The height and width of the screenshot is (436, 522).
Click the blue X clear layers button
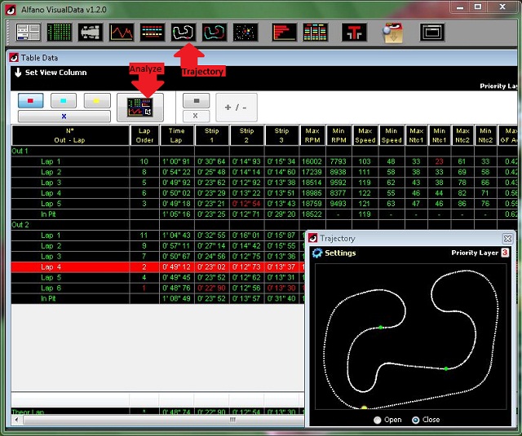(x=64, y=116)
